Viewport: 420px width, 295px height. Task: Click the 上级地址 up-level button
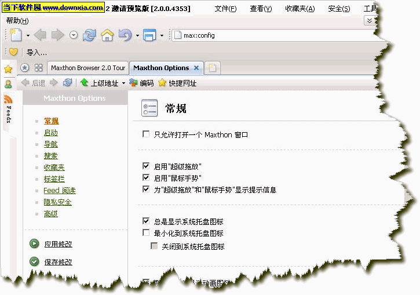(x=100, y=83)
